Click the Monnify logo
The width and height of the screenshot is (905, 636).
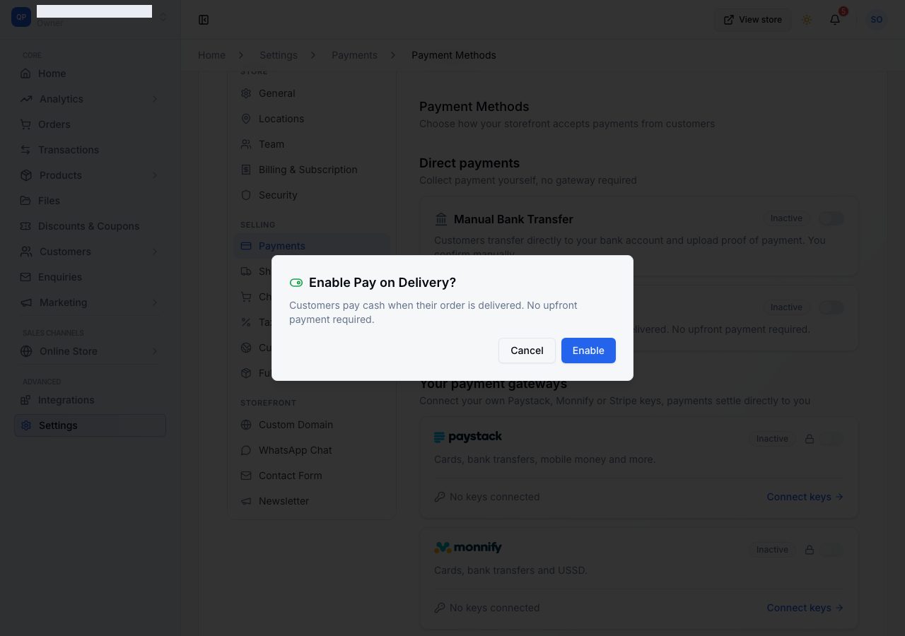[x=468, y=548]
